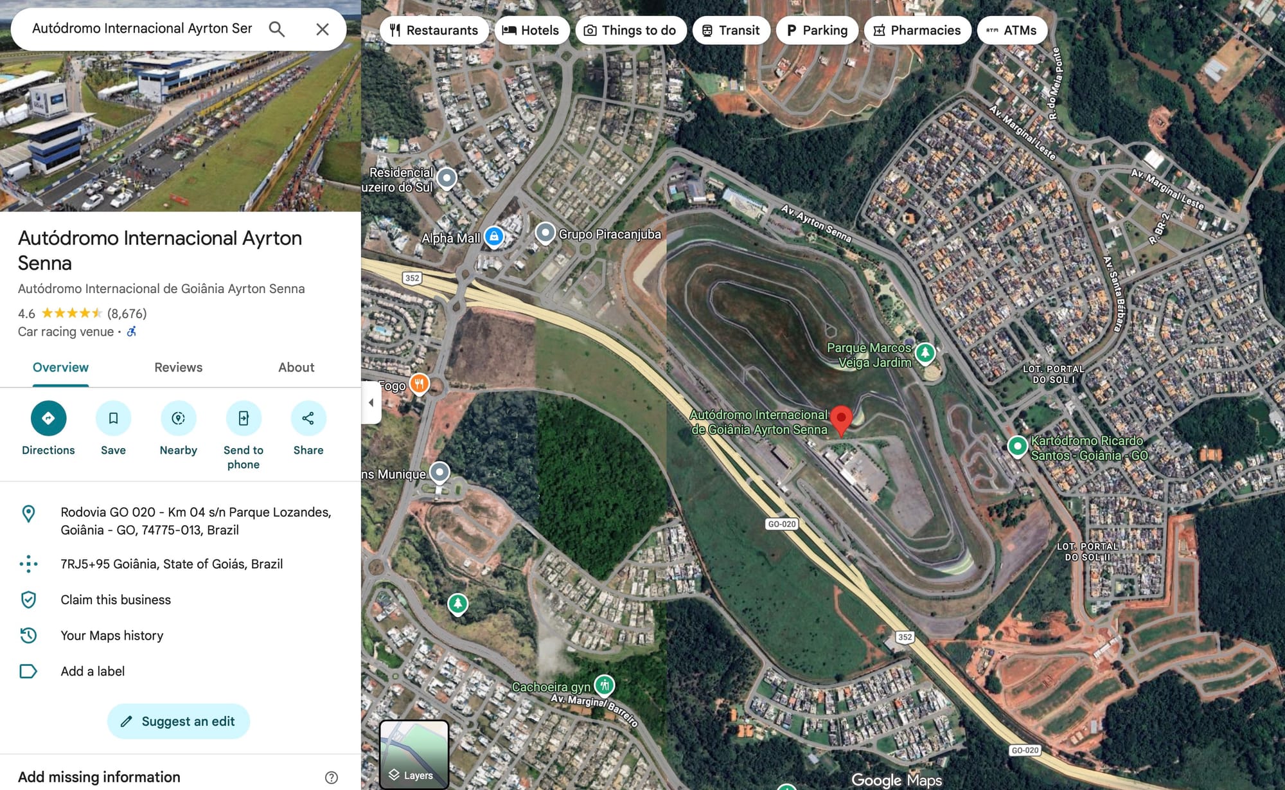Click the Claim this business link

pos(116,600)
